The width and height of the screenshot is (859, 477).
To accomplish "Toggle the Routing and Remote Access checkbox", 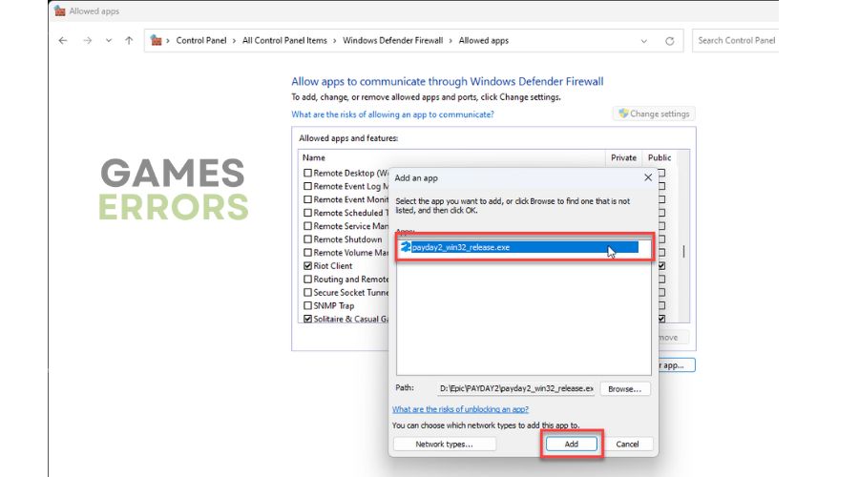I will click(x=307, y=280).
